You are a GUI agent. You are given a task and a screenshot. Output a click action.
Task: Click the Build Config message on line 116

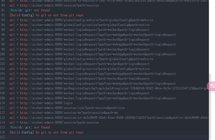click(47, 132)
